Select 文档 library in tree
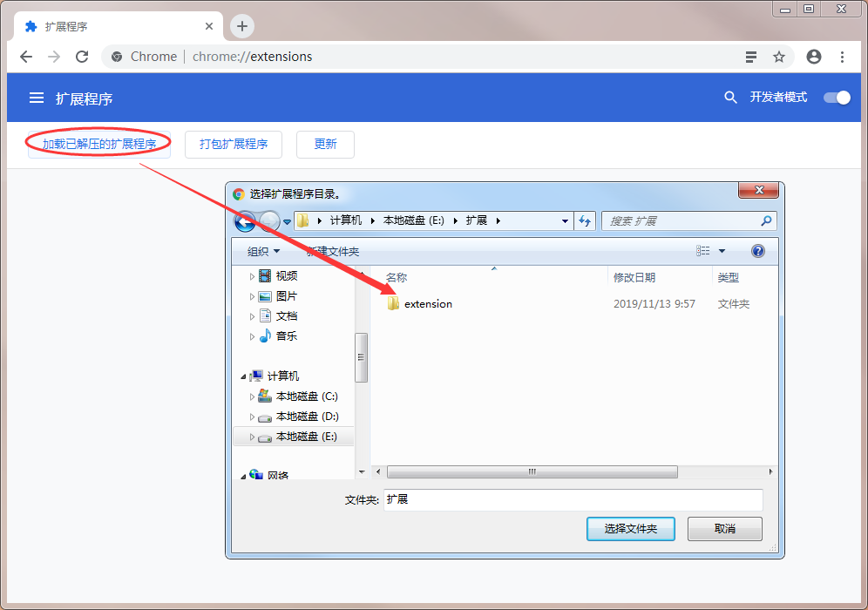The image size is (868, 610). coord(287,316)
